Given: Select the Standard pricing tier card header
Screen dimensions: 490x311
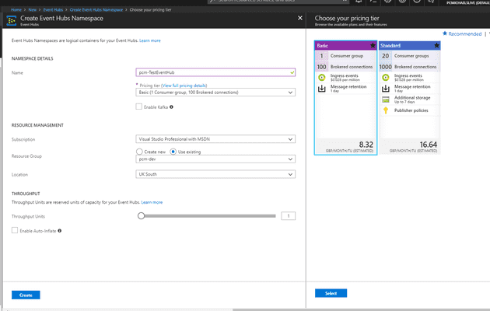Looking at the screenshot, I should coord(410,46).
